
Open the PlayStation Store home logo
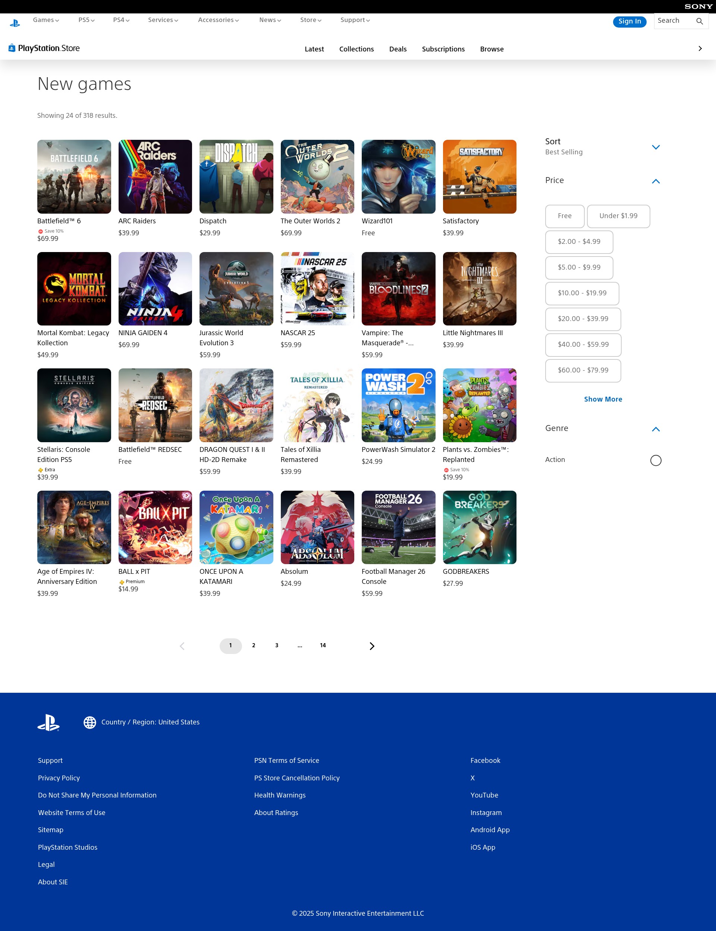[x=44, y=48]
